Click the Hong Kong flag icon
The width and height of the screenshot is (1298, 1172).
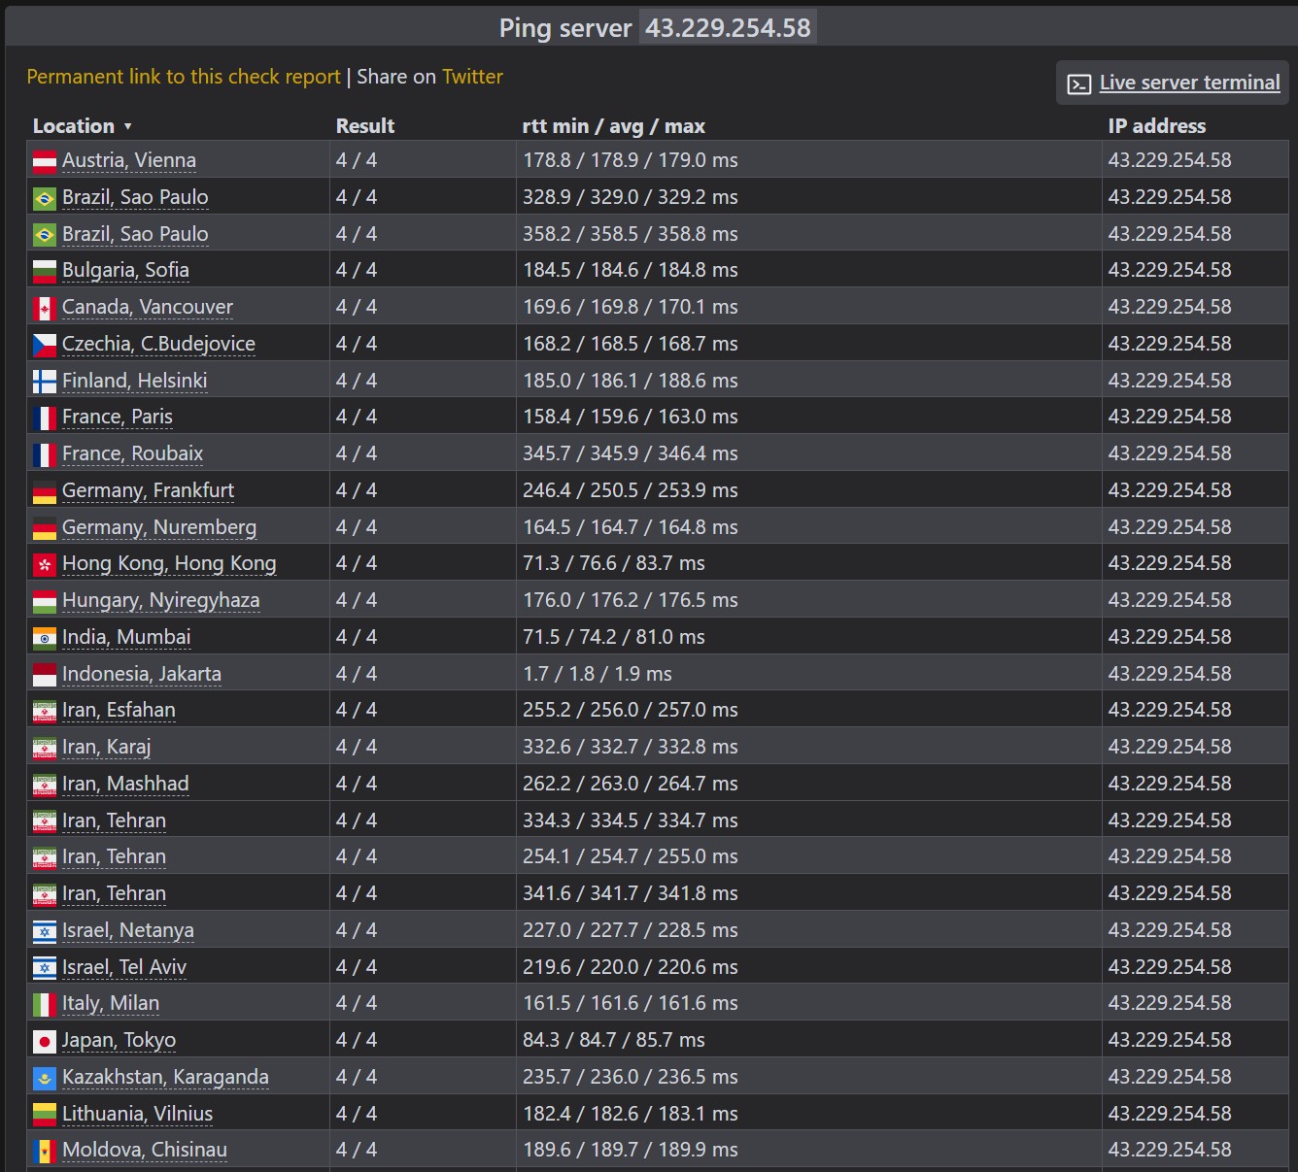pos(45,564)
